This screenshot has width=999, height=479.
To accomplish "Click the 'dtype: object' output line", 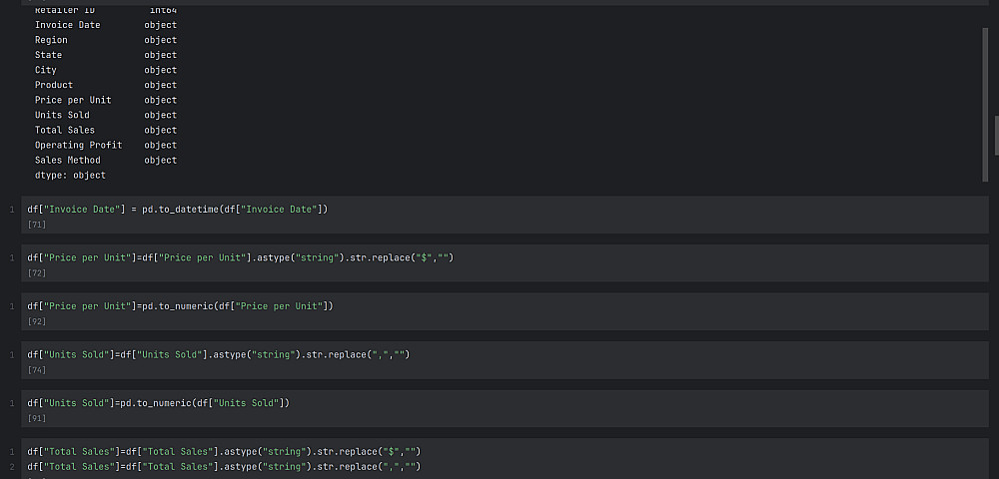I will [x=70, y=175].
